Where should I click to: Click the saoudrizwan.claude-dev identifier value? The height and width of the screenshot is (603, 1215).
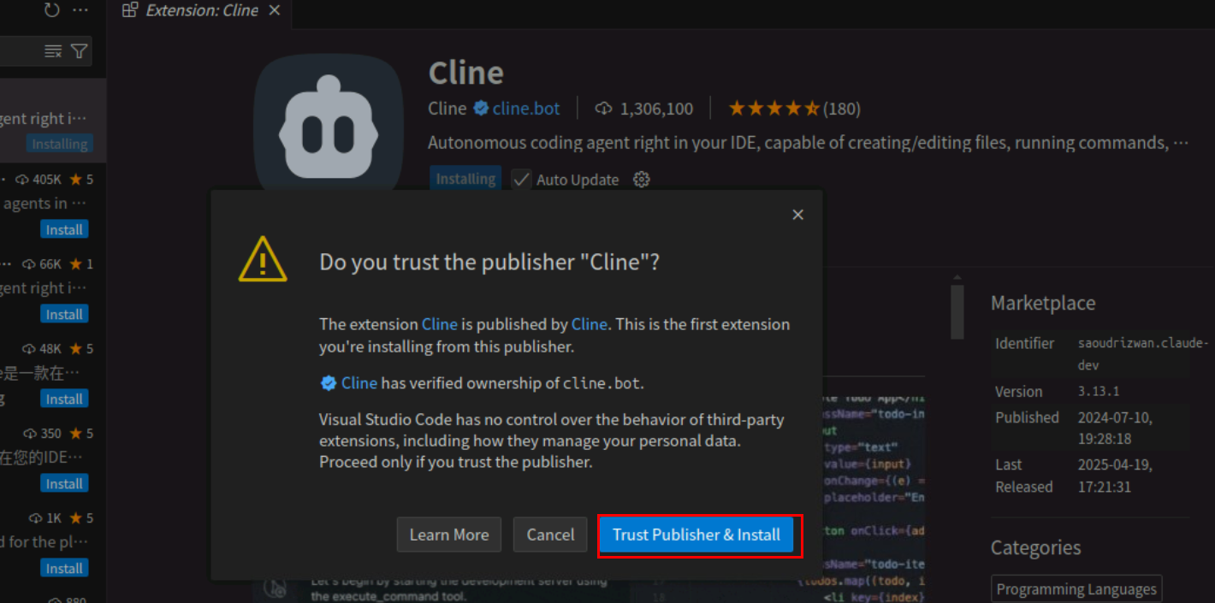click(x=1143, y=353)
